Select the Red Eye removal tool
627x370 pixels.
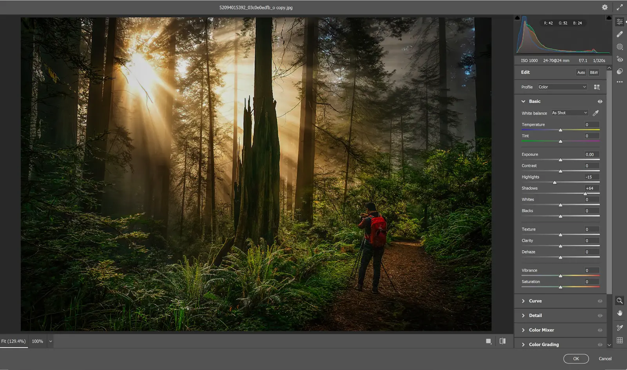click(620, 59)
